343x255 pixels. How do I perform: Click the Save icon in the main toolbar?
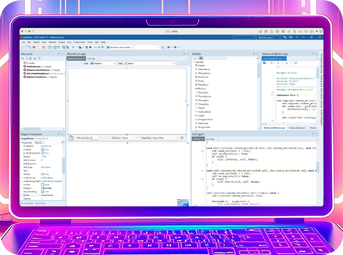pyautogui.click(x=49, y=47)
